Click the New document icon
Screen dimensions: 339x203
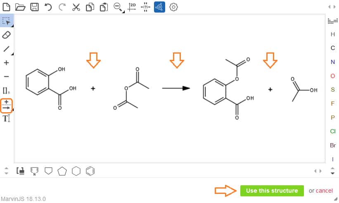[6, 7]
